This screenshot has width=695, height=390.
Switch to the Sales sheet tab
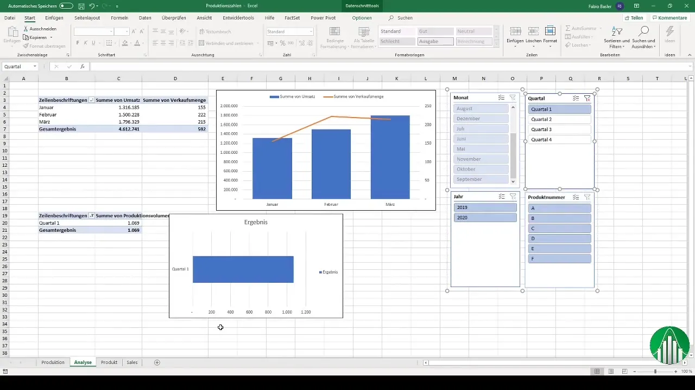pos(132,362)
